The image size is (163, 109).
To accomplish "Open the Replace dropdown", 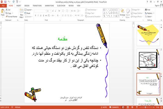I will coord(154,13).
